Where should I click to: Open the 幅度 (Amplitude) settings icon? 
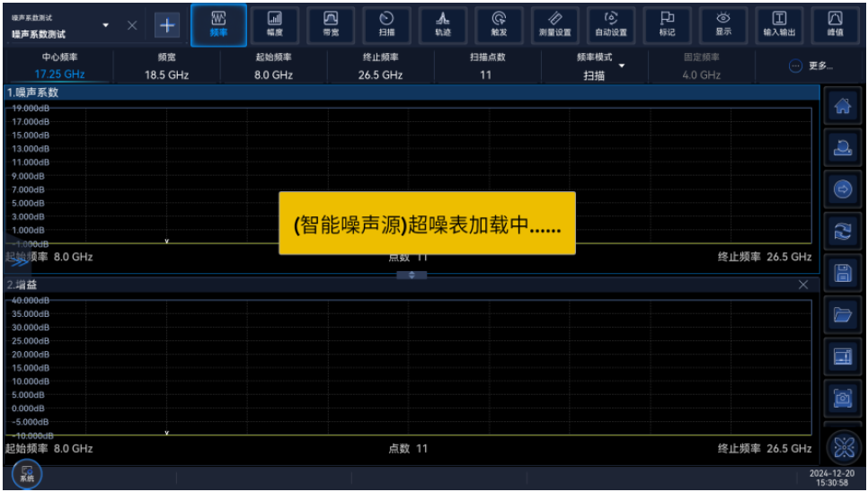click(x=275, y=24)
